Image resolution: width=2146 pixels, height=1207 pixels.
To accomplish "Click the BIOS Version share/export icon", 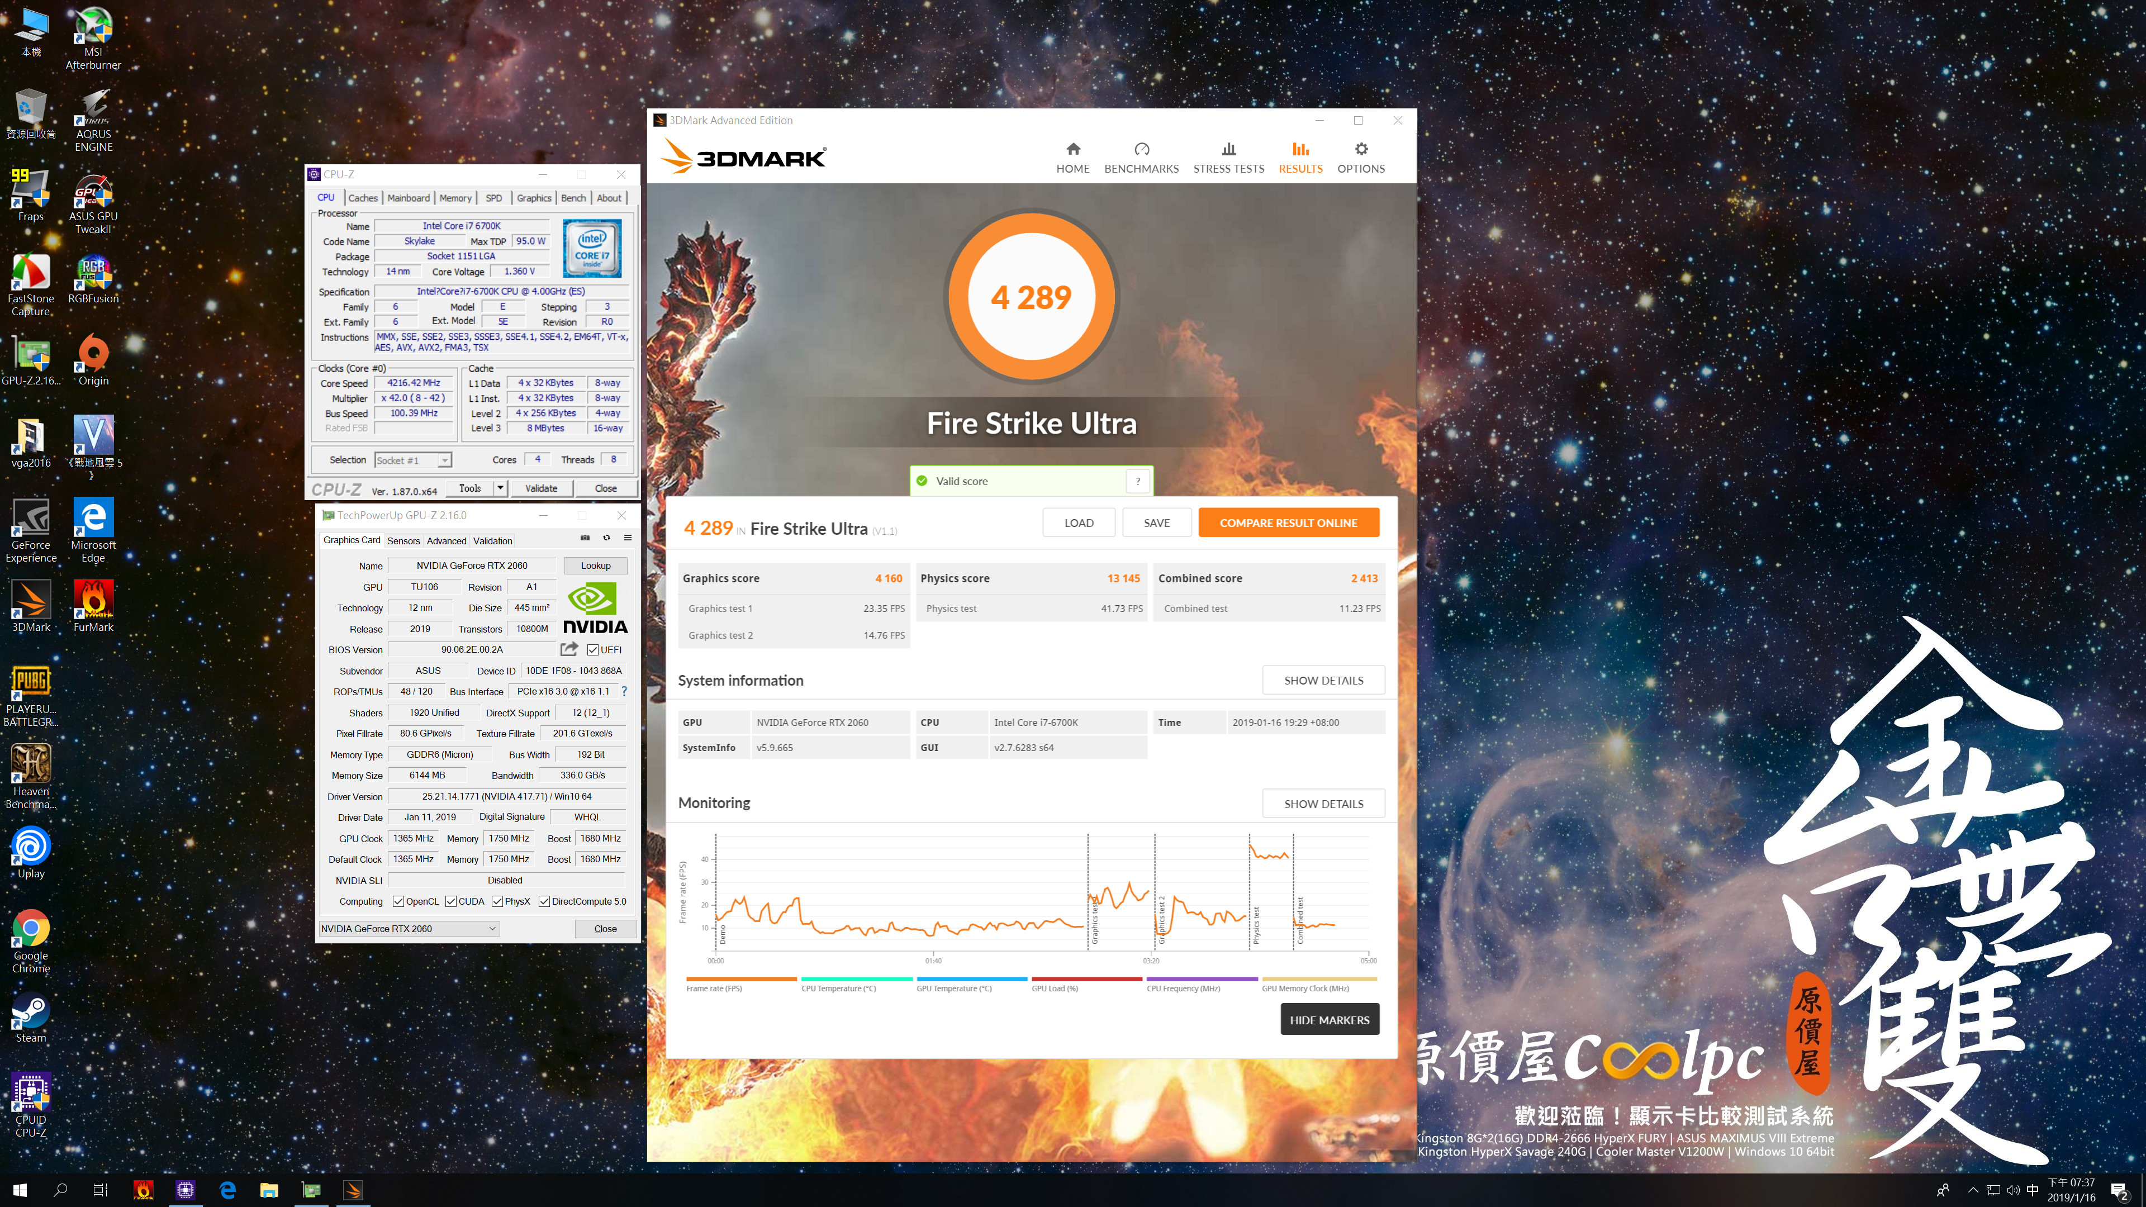I will pyautogui.click(x=569, y=649).
